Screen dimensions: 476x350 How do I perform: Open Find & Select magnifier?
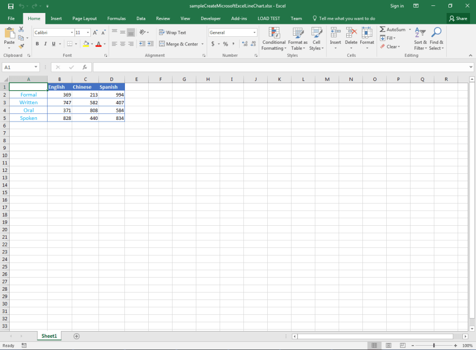[436, 39]
